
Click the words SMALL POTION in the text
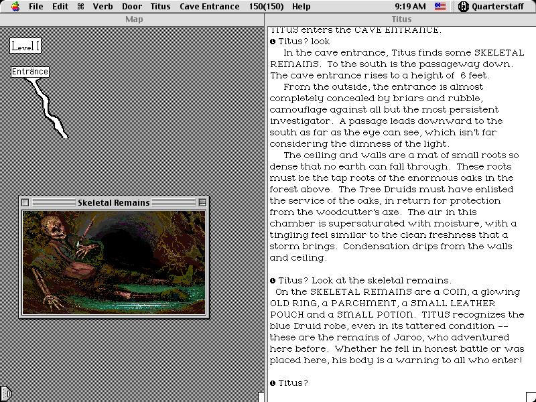pos(375,314)
